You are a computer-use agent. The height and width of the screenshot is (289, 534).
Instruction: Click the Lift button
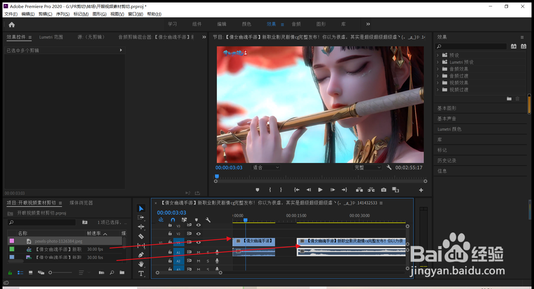click(x=359, y=190)
